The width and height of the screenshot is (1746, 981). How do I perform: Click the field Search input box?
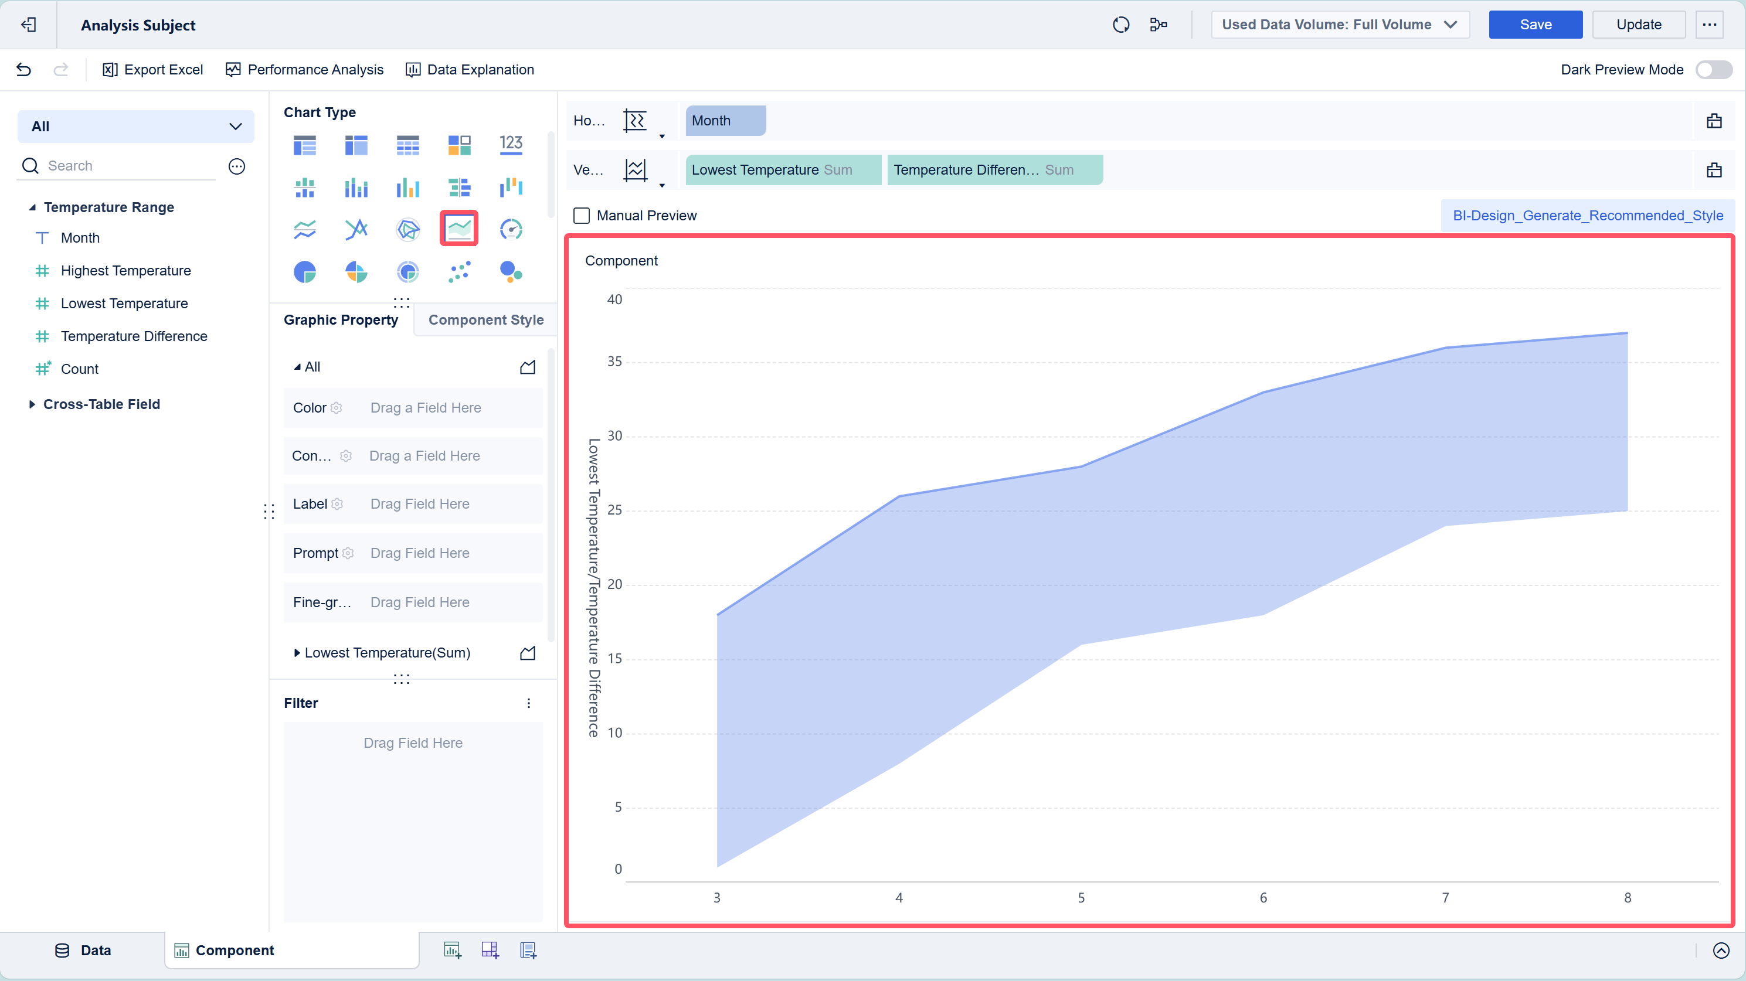click(129, 166)
